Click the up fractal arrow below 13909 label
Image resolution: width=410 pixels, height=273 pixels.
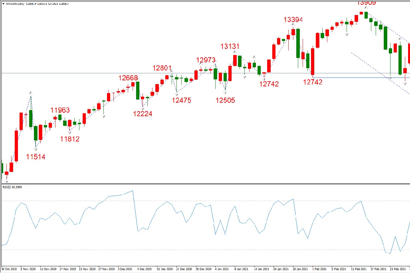[366, 7]
